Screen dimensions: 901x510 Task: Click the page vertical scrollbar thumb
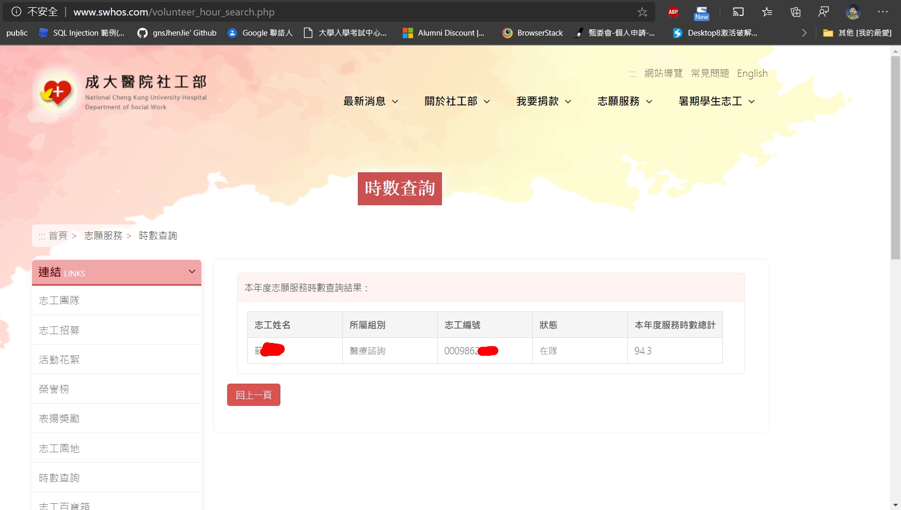point(895,158)
